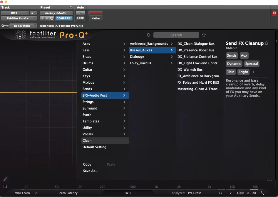Toggle favorites star filter beside Search
This screenshot has height=197, width=278.
(x=204, y=35)
